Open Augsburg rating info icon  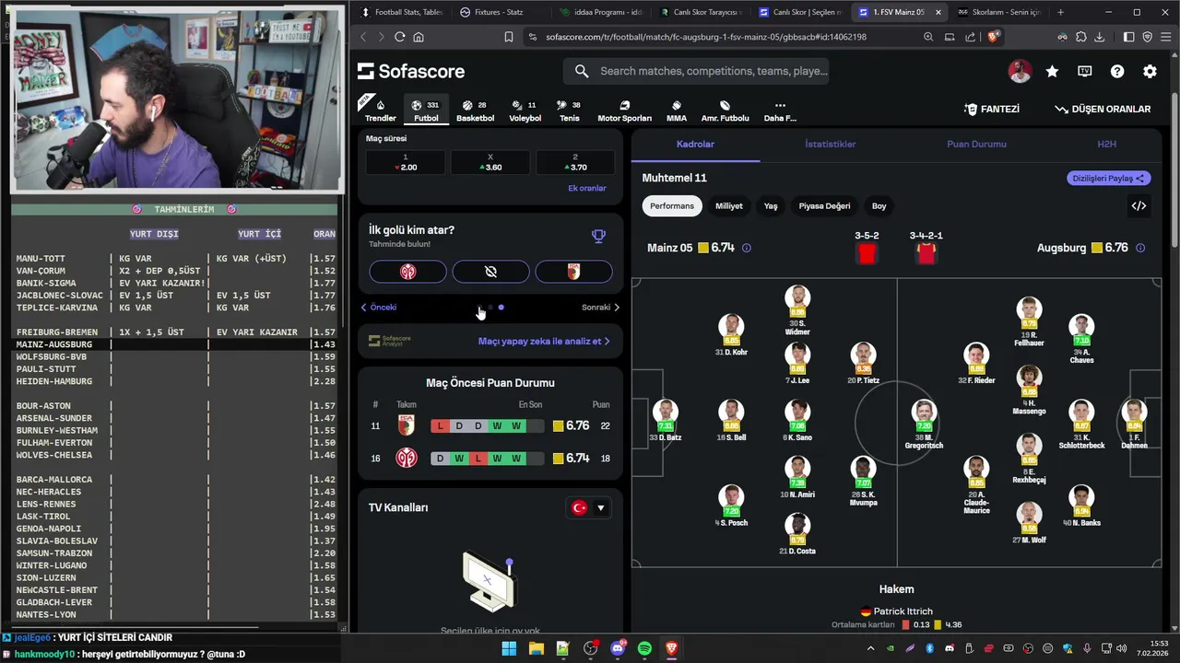point(1140,248)
